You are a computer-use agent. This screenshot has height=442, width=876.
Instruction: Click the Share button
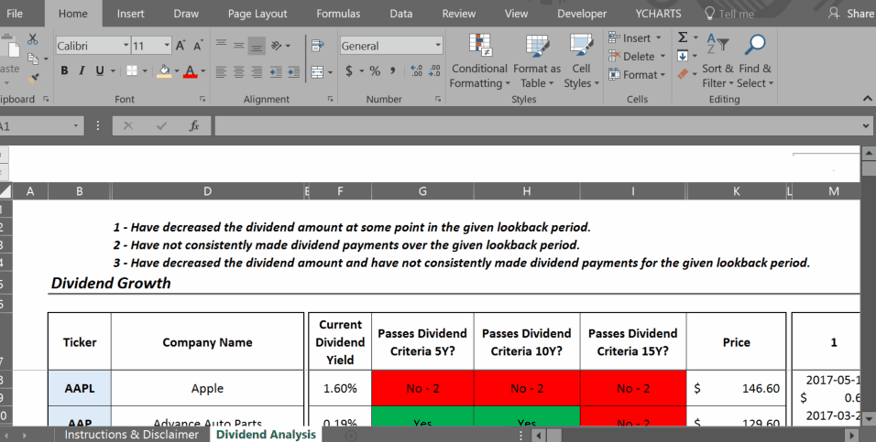click(x=851, y=14)
